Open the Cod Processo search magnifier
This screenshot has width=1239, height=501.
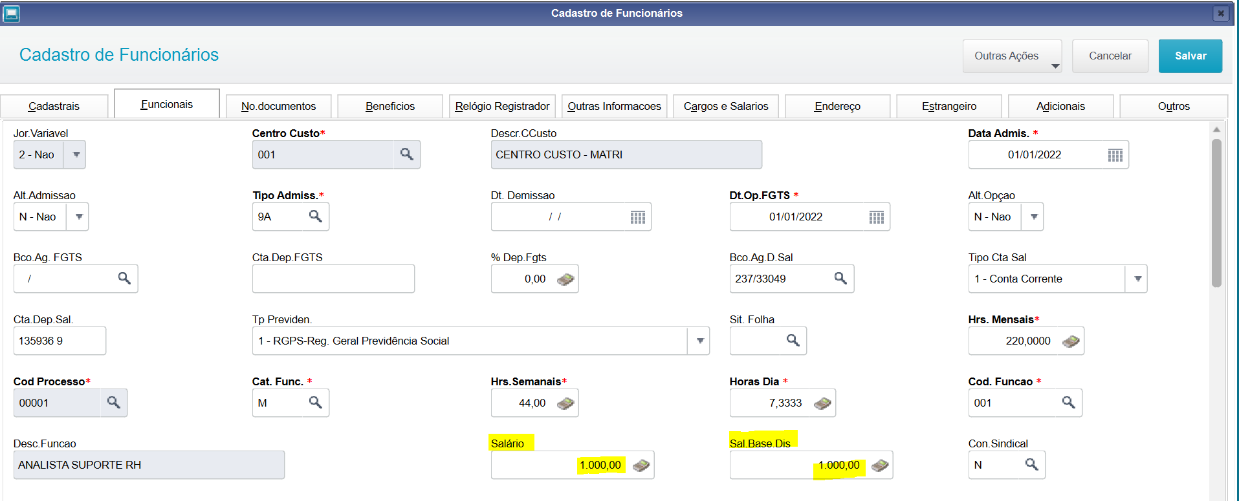pyautogui.click(x=113, y=403)
